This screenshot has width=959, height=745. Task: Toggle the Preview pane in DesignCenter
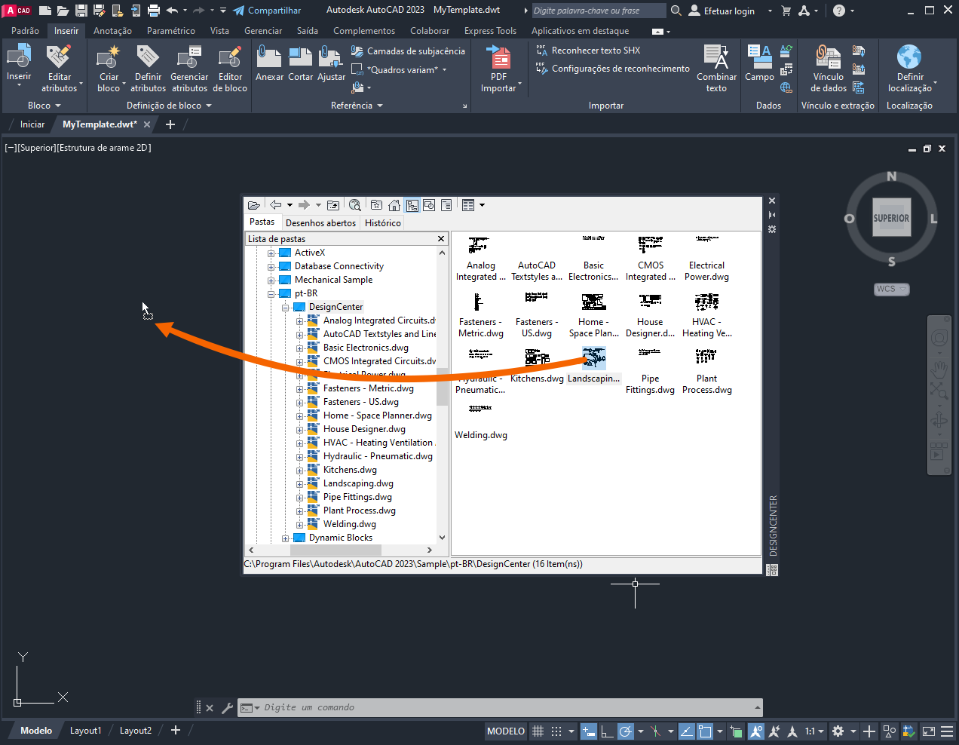tap(429, 205)
